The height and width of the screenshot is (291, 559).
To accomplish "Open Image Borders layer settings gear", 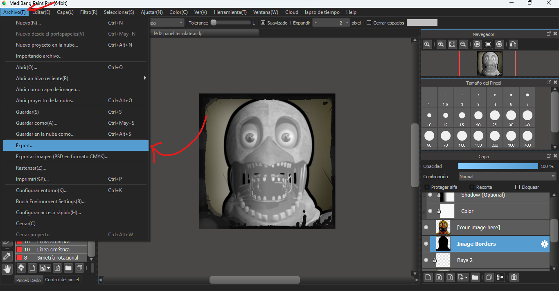I will pyautogui.click(x=544, y=244).
